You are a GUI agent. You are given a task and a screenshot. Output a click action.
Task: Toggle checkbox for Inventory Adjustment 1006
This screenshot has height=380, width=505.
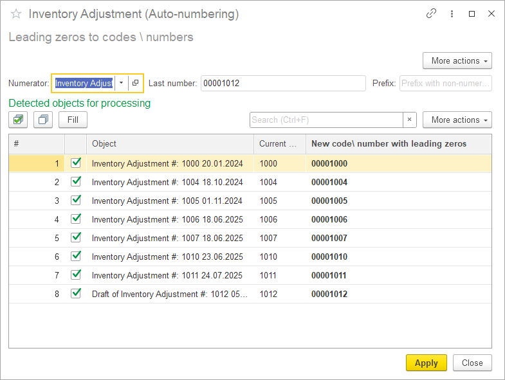[76, 219]
